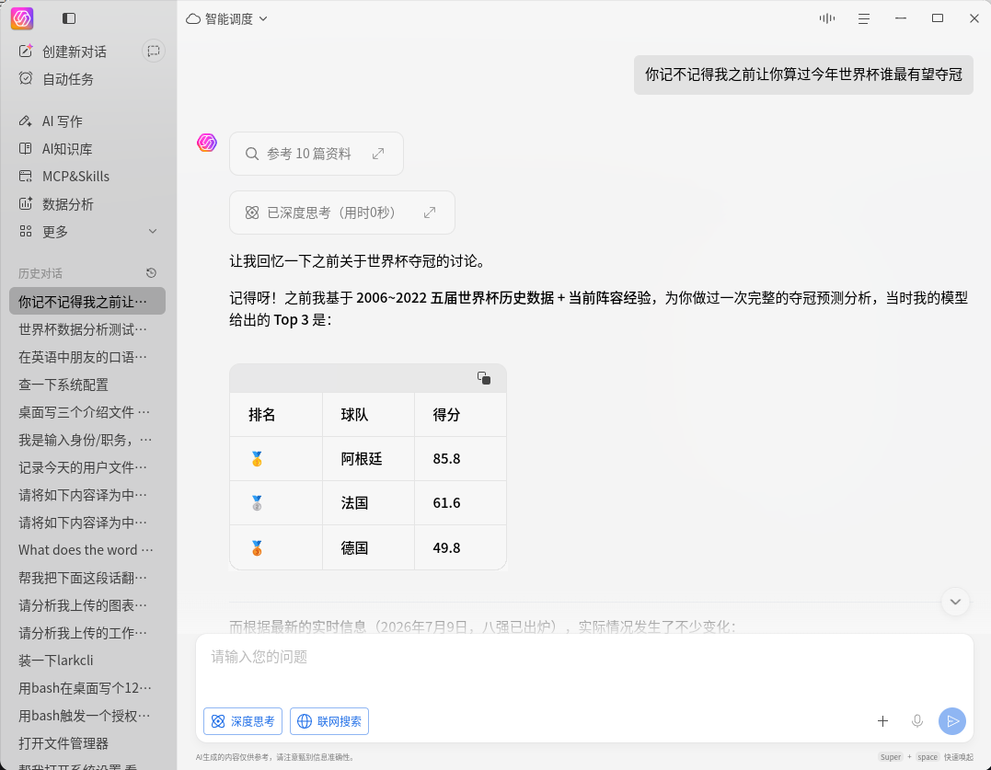Click the gold medal icon in the table
Image resolution: width=991 pixels, height=770 pixels.
click(x=257, y=458)
